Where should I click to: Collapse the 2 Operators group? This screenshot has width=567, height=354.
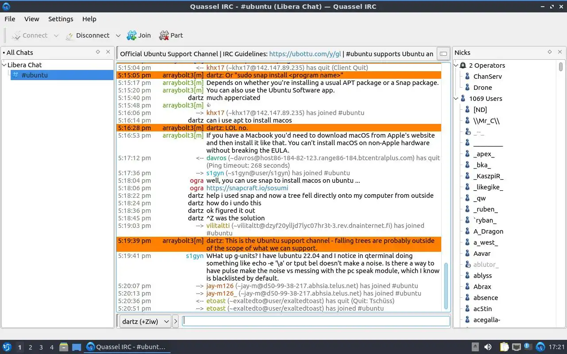(457, 65)
